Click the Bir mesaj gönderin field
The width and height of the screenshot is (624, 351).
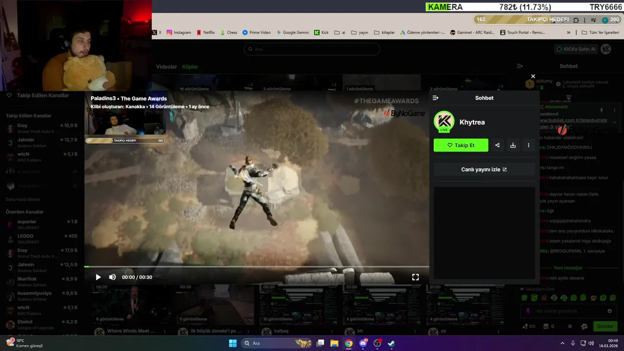pos(568,311)
